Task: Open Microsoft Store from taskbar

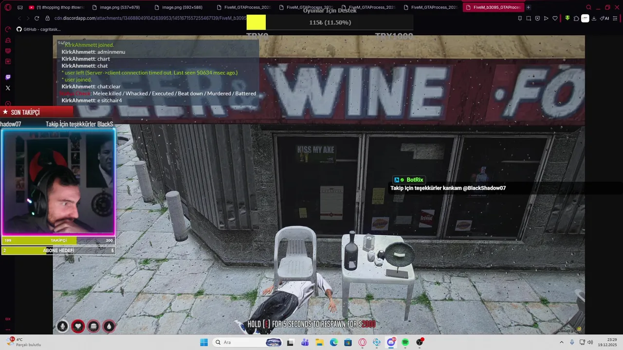Action: point(348,342)
